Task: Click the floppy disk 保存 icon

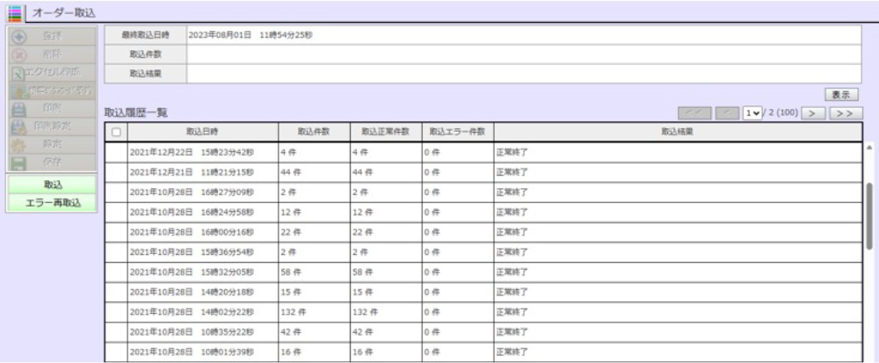Action: (x=16, y=162)
